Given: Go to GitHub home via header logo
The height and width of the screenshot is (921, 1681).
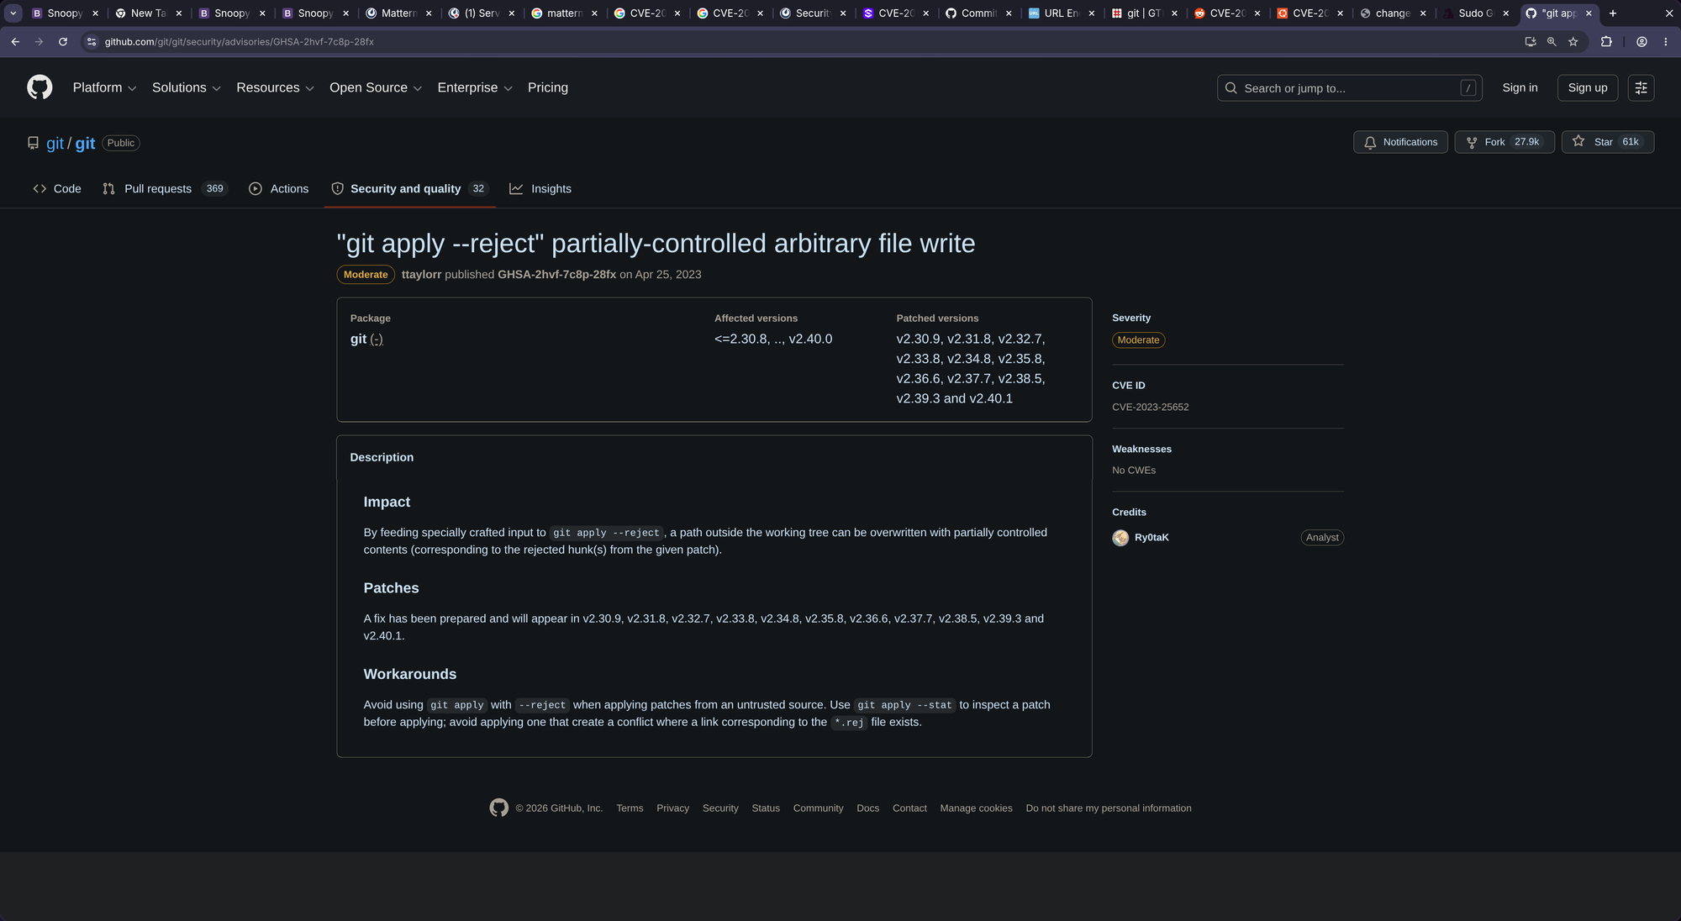Looking at the screenshot, I should point(40,87).
